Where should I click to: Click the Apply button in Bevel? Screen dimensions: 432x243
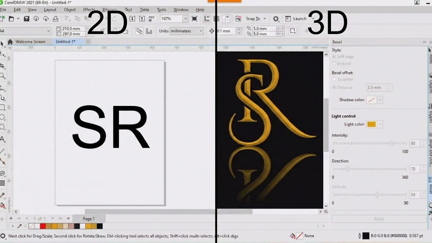click(x=379, y=219)
